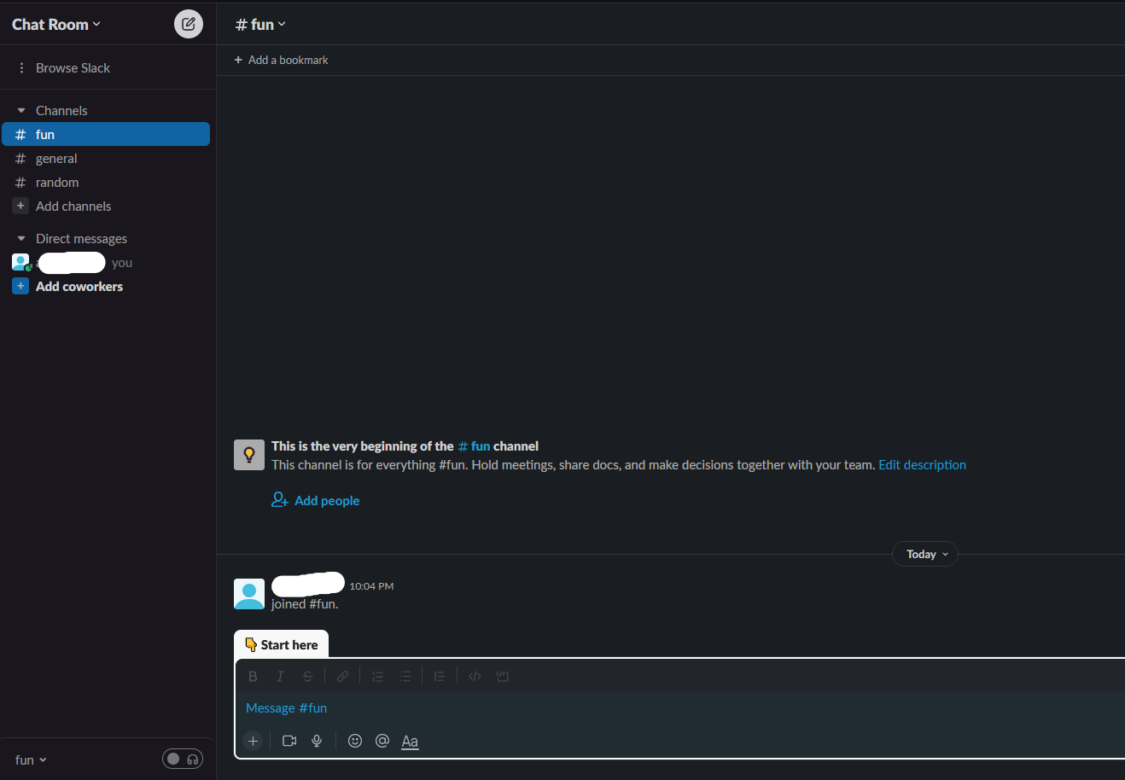Toggle italic formatting
This screenshot has height=780, width=1125.
click(280, 677)
